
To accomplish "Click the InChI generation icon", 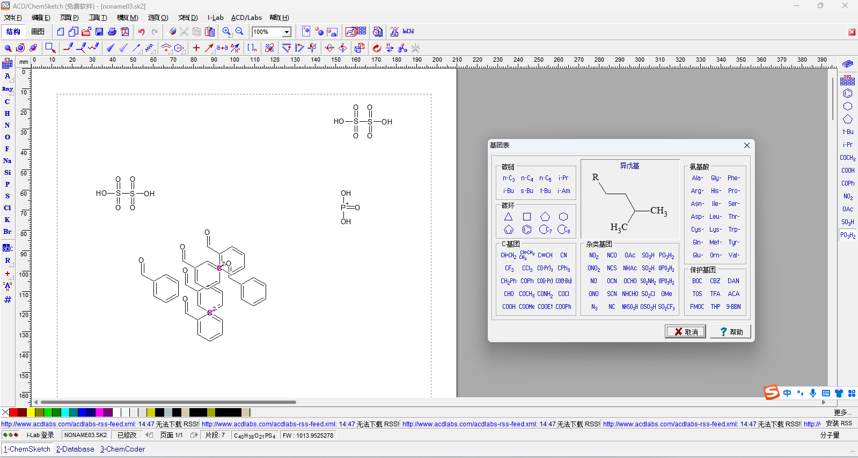I will coord(408,32).
